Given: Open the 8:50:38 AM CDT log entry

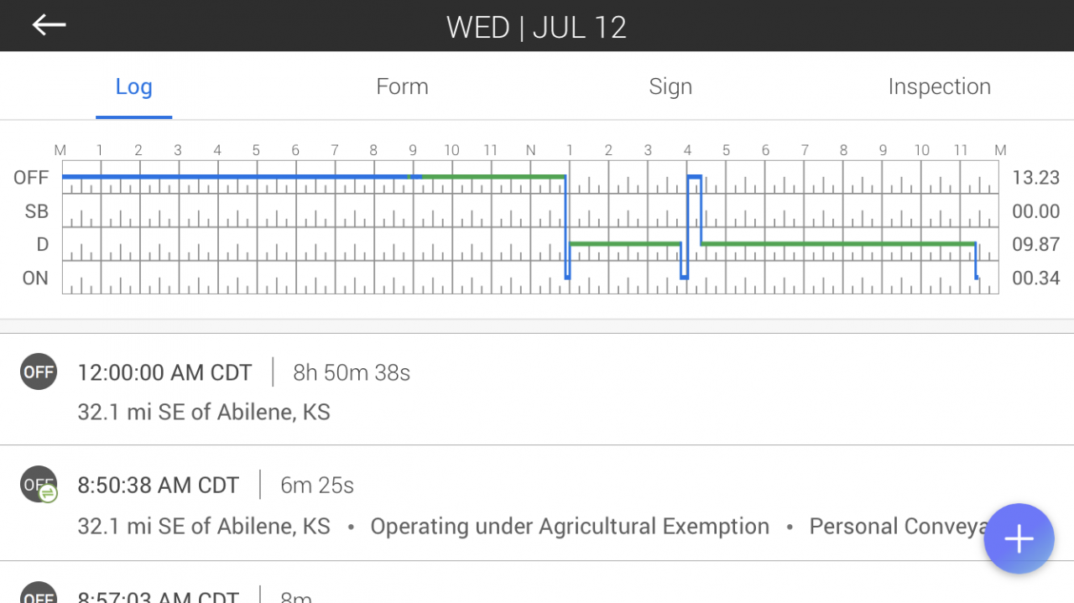Looking at the screenshot, I should pos(537,503).
